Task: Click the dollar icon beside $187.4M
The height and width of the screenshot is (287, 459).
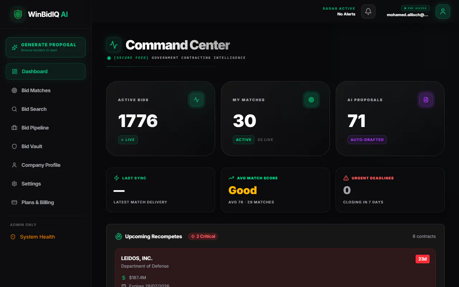Action: tap(124, 277)
